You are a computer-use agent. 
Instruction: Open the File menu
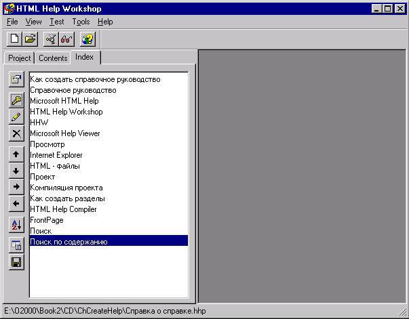12,22
